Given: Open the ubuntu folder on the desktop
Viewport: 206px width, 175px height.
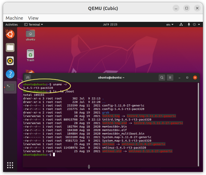Looking at the screenshot, I should click(30, 34).
